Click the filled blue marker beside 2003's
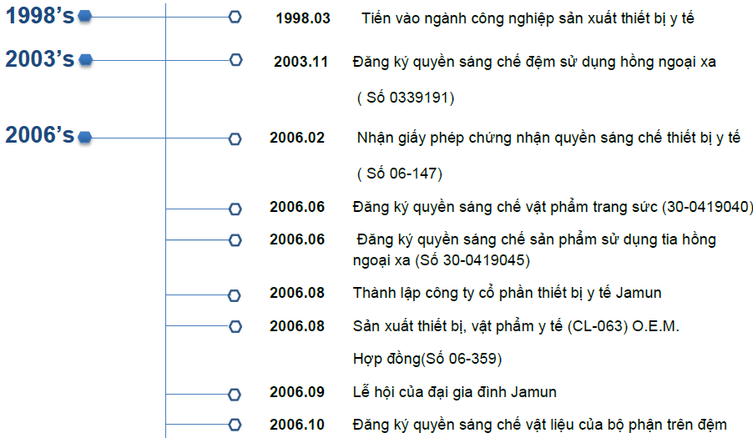The image size is (753, 438). (84, 60)
